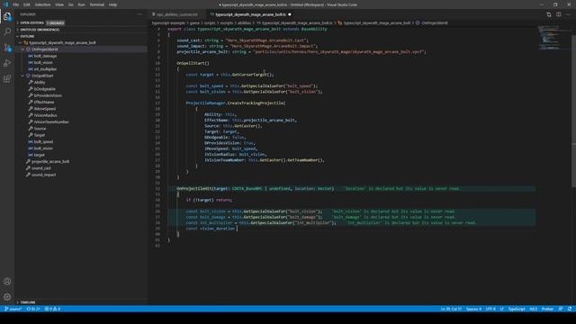Click LF end-of-line in status bar
The width and height of the screenshot is (576, 324).
501,309
